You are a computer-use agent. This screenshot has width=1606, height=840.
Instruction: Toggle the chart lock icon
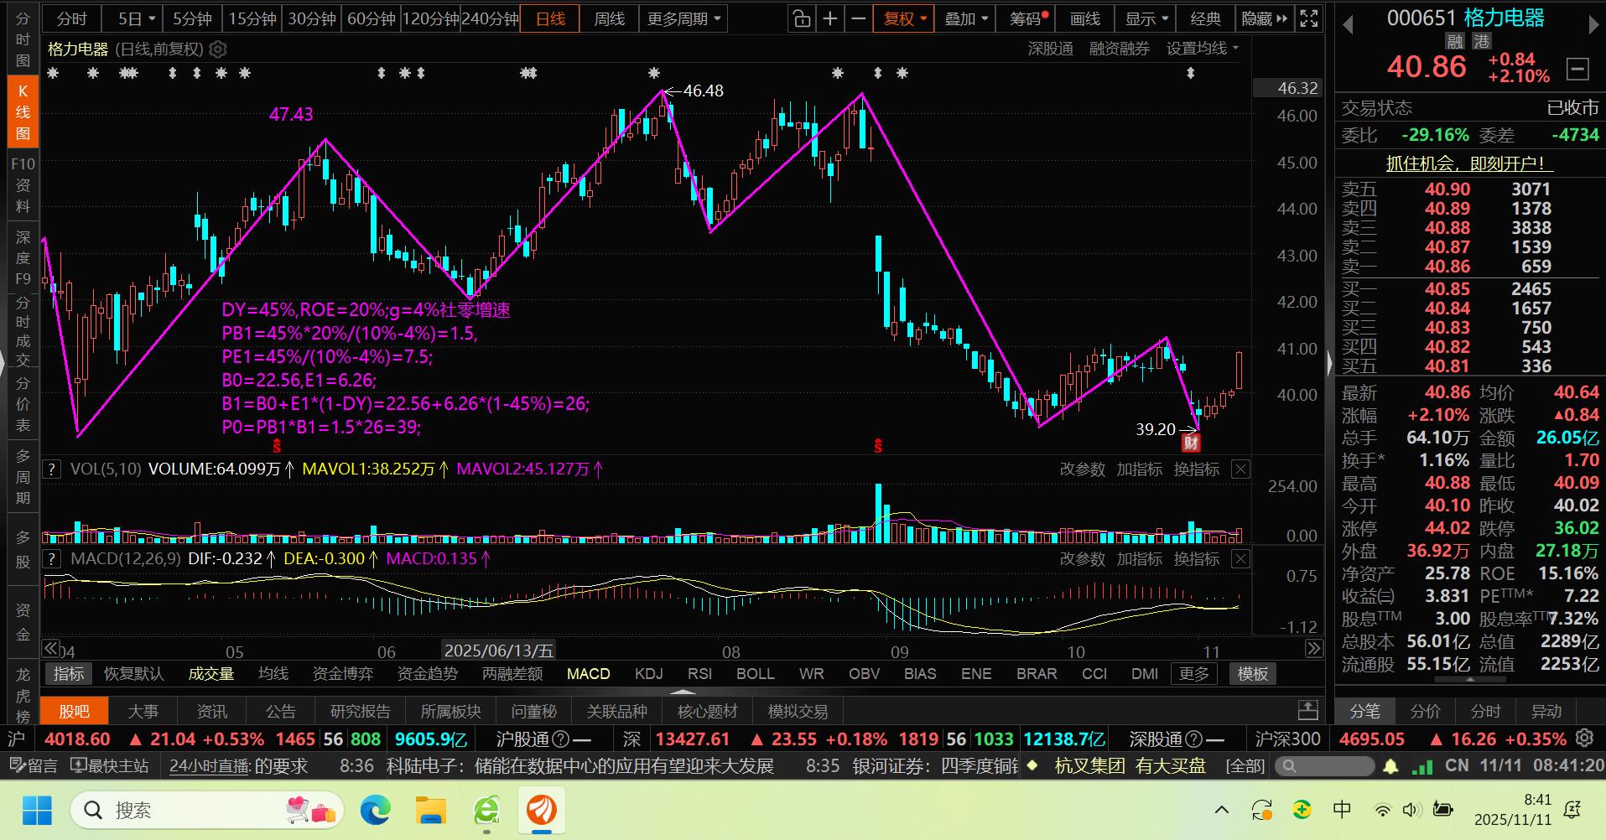point(802,18)
